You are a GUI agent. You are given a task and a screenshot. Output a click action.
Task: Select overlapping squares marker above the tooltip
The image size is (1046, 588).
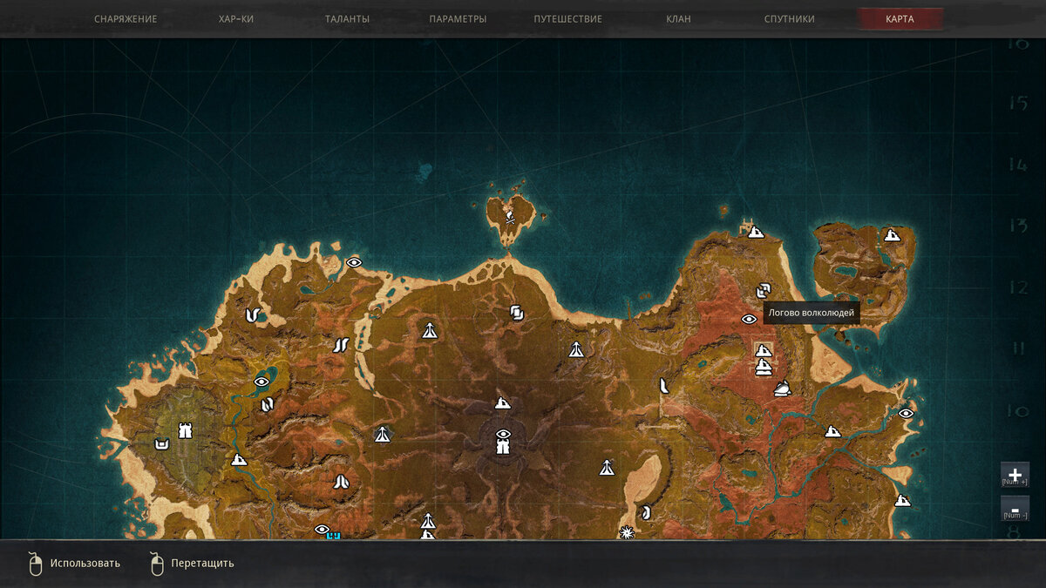[x=764, y=290]
